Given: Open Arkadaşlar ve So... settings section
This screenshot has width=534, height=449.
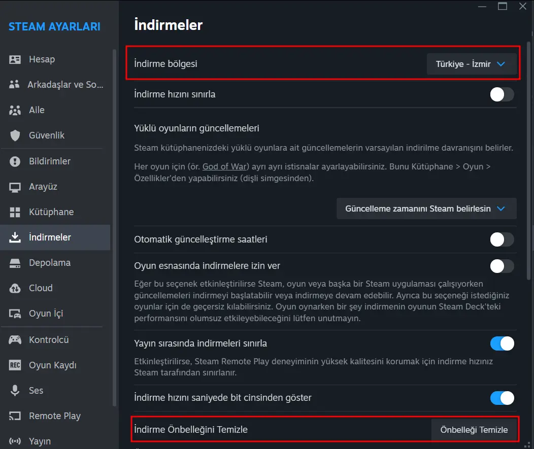Looking at the screenshot, I should click(x=55, y=84).
